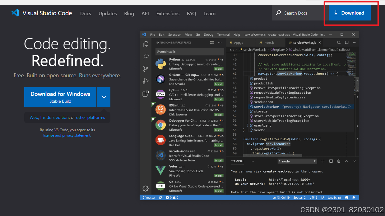Click the Visual Studio Code logo
Screen dimensions: 385x216
(x=15, y=13)
